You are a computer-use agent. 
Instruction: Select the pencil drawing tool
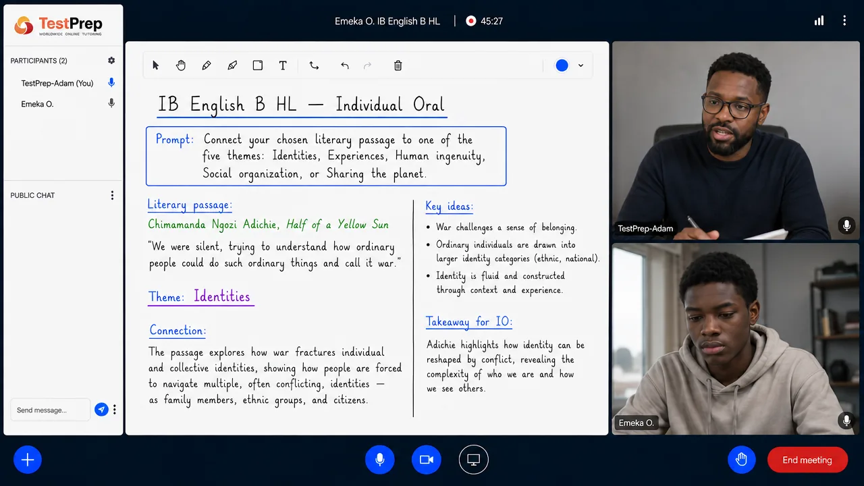coord(207,65)
